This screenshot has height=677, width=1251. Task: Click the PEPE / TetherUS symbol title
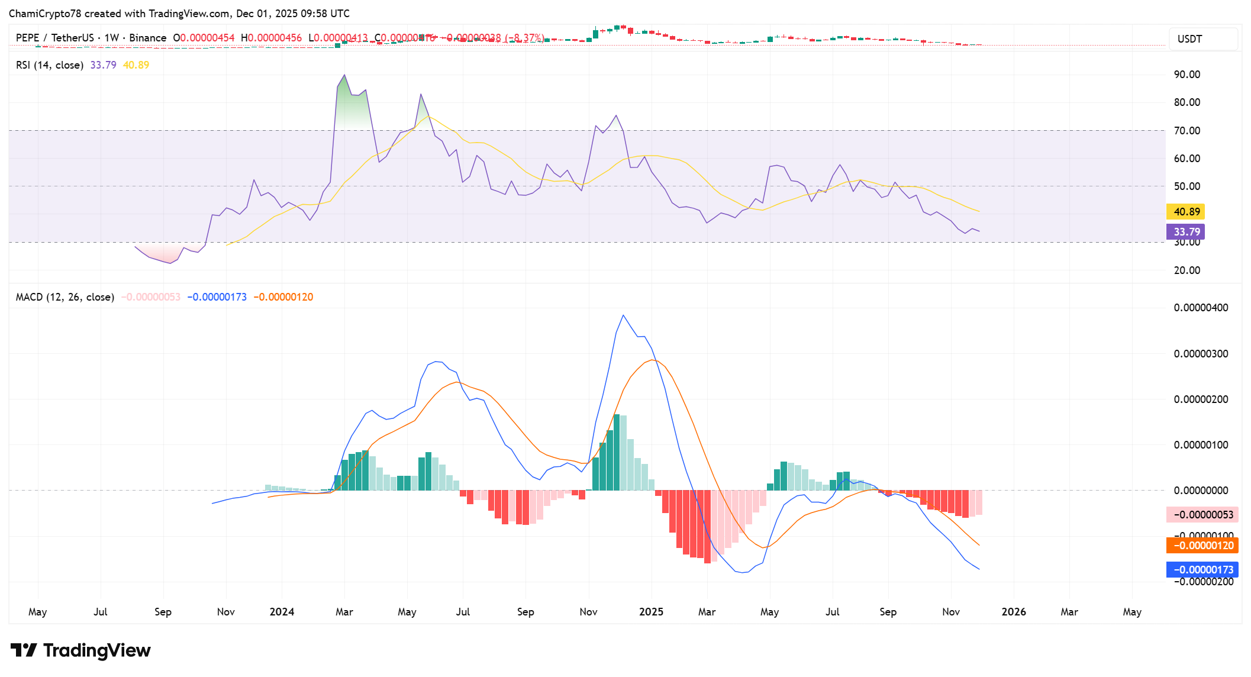tap(54, 38)
